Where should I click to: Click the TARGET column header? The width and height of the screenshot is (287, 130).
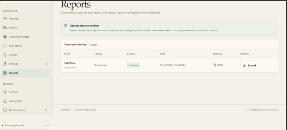[98, 54]
